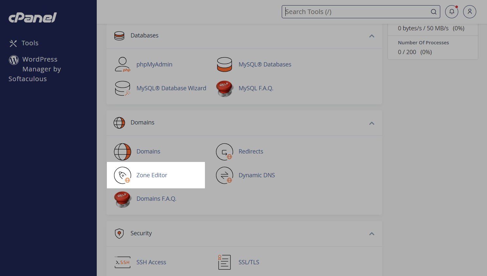This screenshot has width=487, height=276.
Task: Collapse the Security section
Action: pos(372,234)
